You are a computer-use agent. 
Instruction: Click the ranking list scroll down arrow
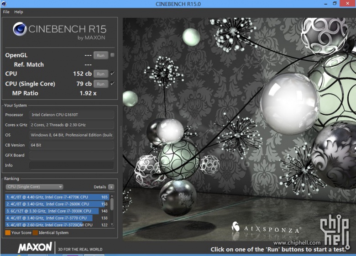click(112, 224)
